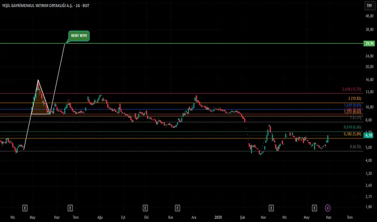Viewport: 377px width, 222px height.
Task: Click the Ağu label on time axis
Action: [100, 217]
